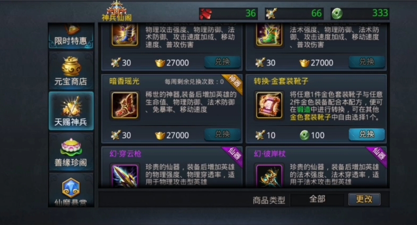Switch to the 限时特惠 tab
The width and height of the screenshot is (417, 225).
pyautogui.click(x=71, y=36)
